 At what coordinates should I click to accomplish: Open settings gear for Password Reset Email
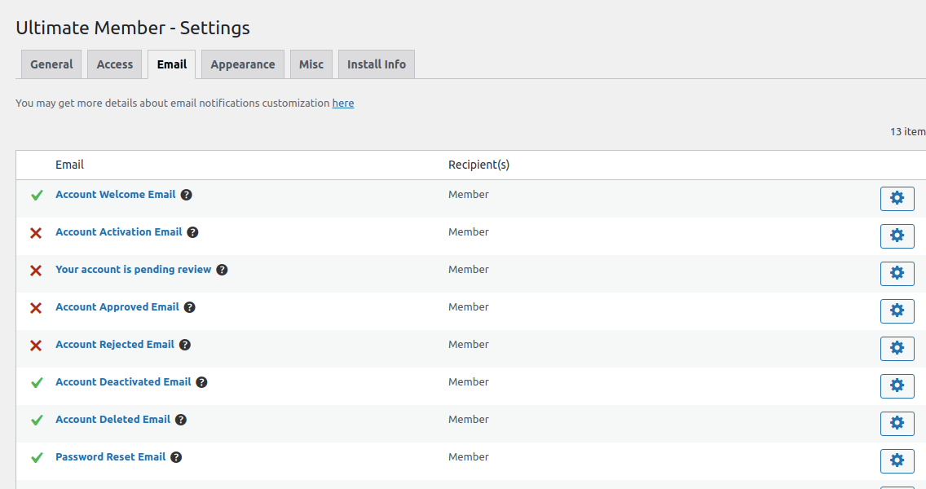tap(897, 461)
